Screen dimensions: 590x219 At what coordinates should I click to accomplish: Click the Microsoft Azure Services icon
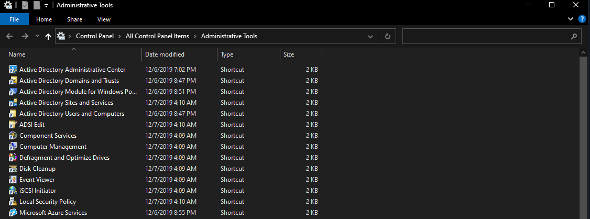14,213
